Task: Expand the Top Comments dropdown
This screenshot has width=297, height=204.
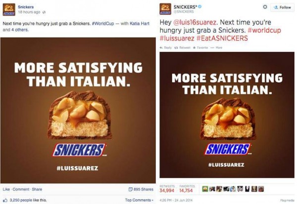Action: [139, 200]
